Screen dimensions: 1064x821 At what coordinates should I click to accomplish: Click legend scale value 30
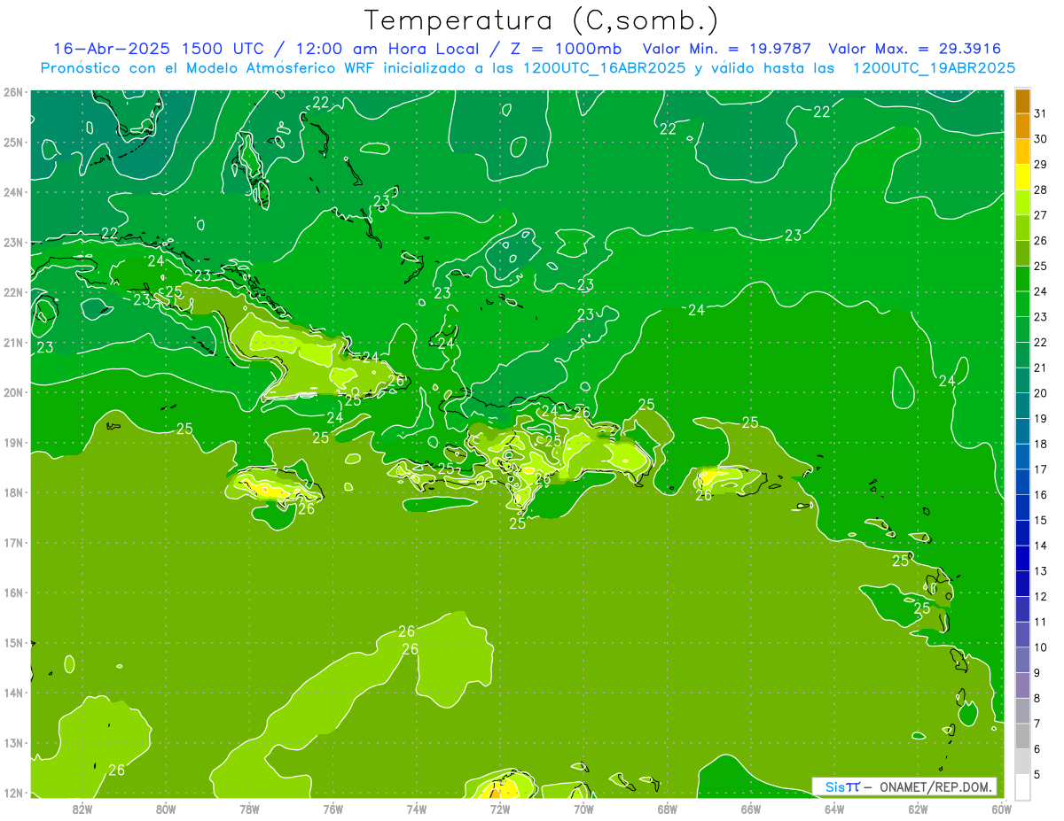pos(1041,139)
